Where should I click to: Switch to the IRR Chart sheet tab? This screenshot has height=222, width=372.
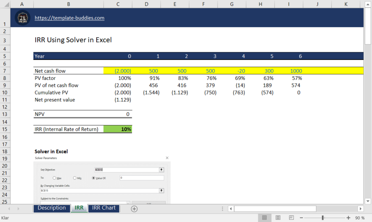pos(104,208)
